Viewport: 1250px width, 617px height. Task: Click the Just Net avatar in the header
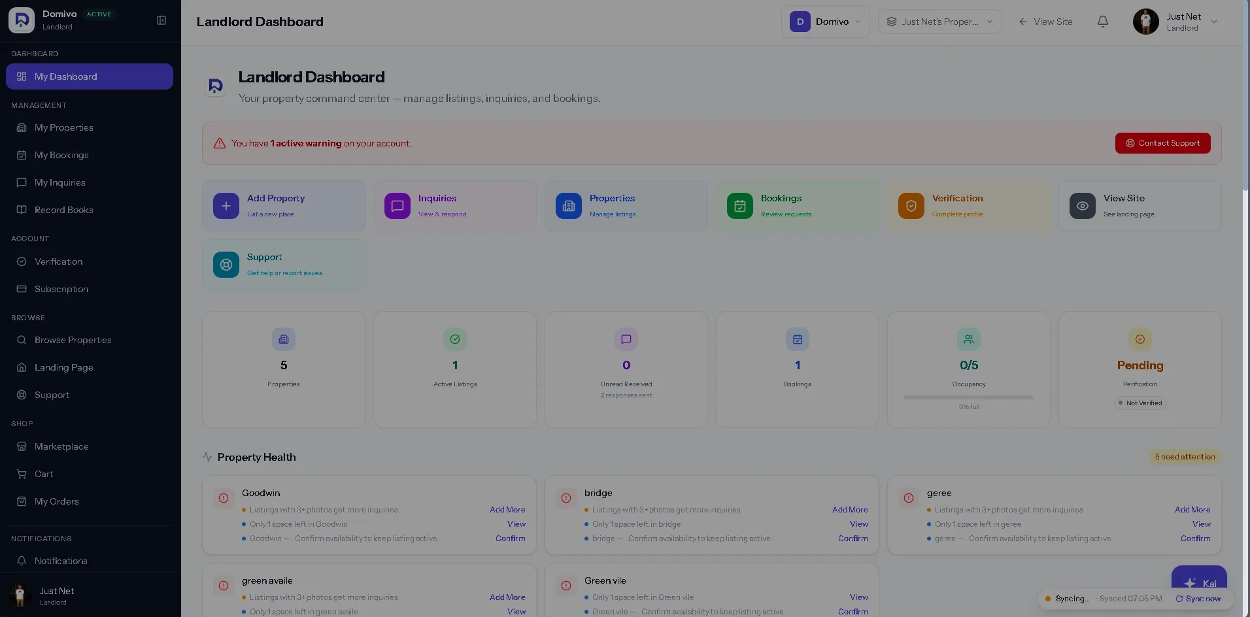click(1145, 22)
